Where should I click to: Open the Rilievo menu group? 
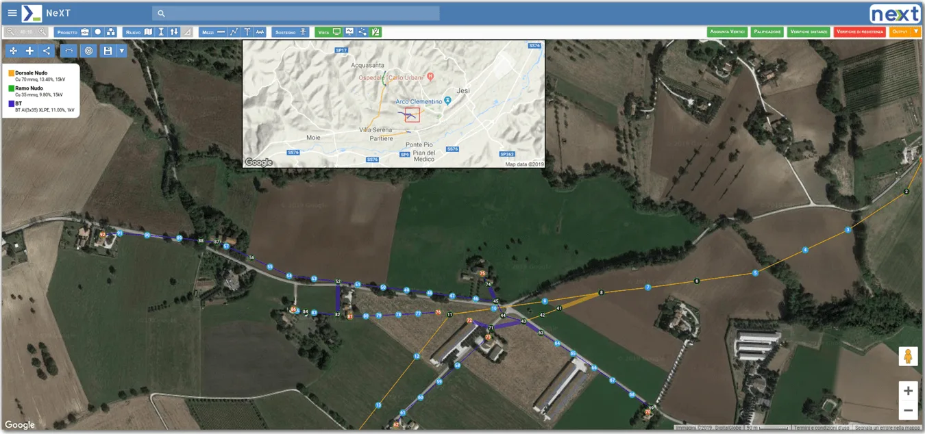tap(133, 32)
